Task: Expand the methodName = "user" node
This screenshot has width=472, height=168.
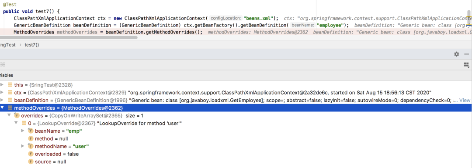Action: pyautogui.click(x=23, y=146)
